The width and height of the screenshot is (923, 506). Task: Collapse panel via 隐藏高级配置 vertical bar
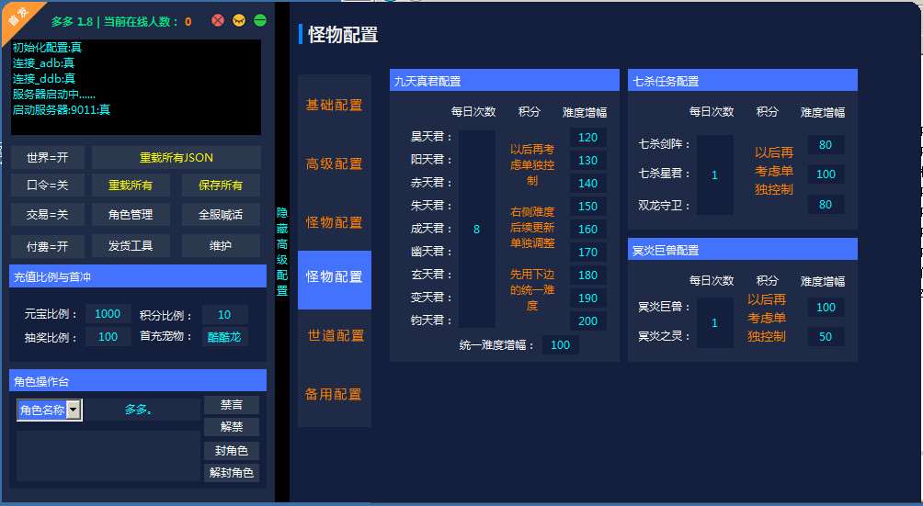click(282, 252)
